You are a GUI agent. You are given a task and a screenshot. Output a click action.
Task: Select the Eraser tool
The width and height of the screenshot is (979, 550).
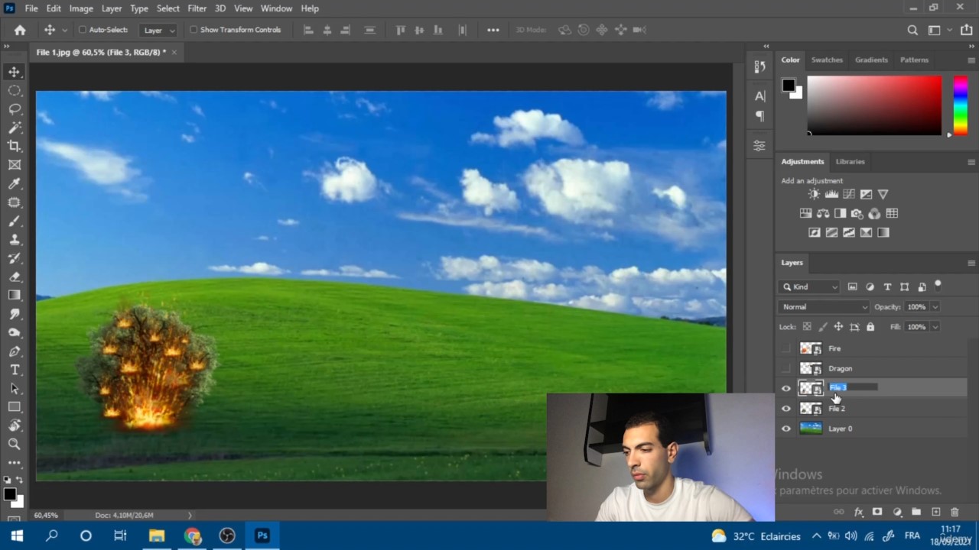pos(15,277)
